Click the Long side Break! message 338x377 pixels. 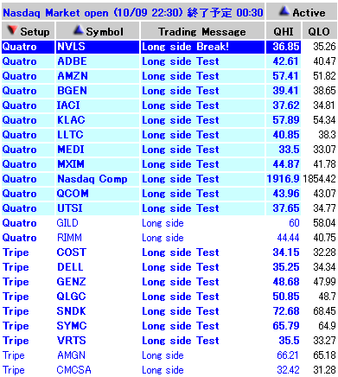tap(185, 47)
